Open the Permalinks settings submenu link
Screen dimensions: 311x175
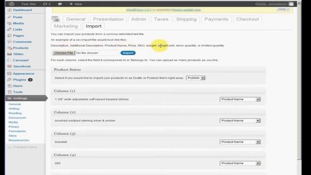coord(17,131)
